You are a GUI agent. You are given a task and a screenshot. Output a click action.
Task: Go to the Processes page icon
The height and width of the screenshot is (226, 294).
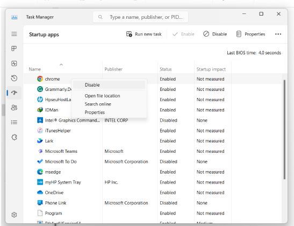[14, 48]
